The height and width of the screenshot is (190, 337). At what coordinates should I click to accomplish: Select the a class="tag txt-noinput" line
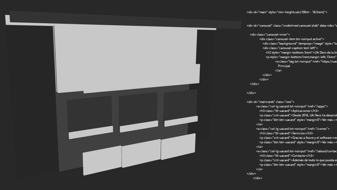point(306,62)
